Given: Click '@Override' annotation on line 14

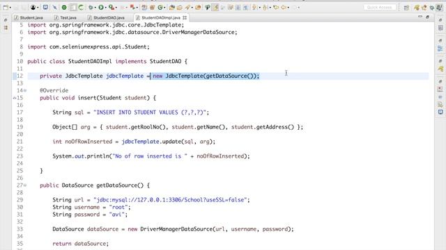Looking at the screenshot, I should (54, 90).
